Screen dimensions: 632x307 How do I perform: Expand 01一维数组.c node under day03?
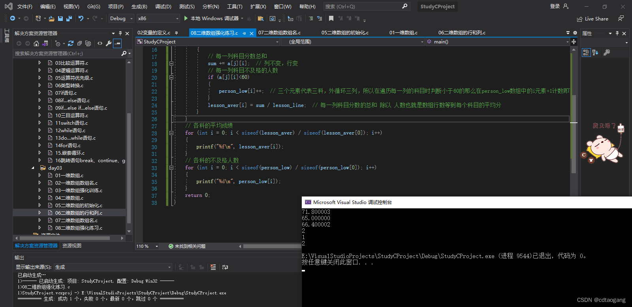coord(39,175)
